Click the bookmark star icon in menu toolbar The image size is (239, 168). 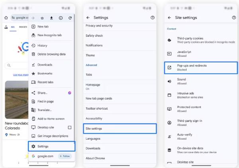tap(42, 18)
